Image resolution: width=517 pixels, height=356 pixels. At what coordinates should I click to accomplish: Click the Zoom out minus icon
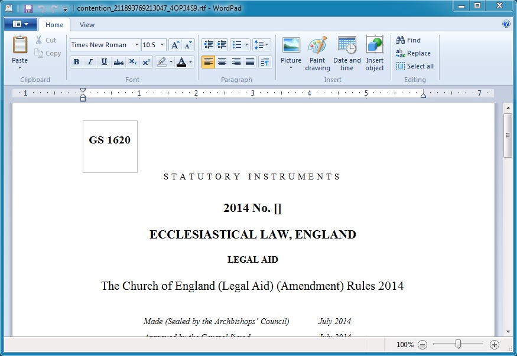[422, 345]
